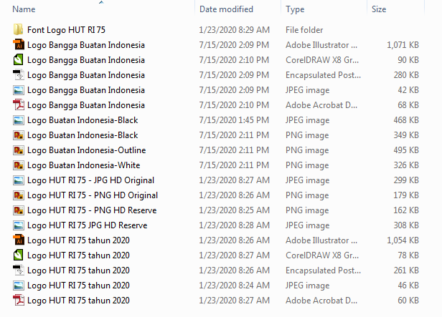
Task: Sort files by the Size column header
Action: pos(379,9)
